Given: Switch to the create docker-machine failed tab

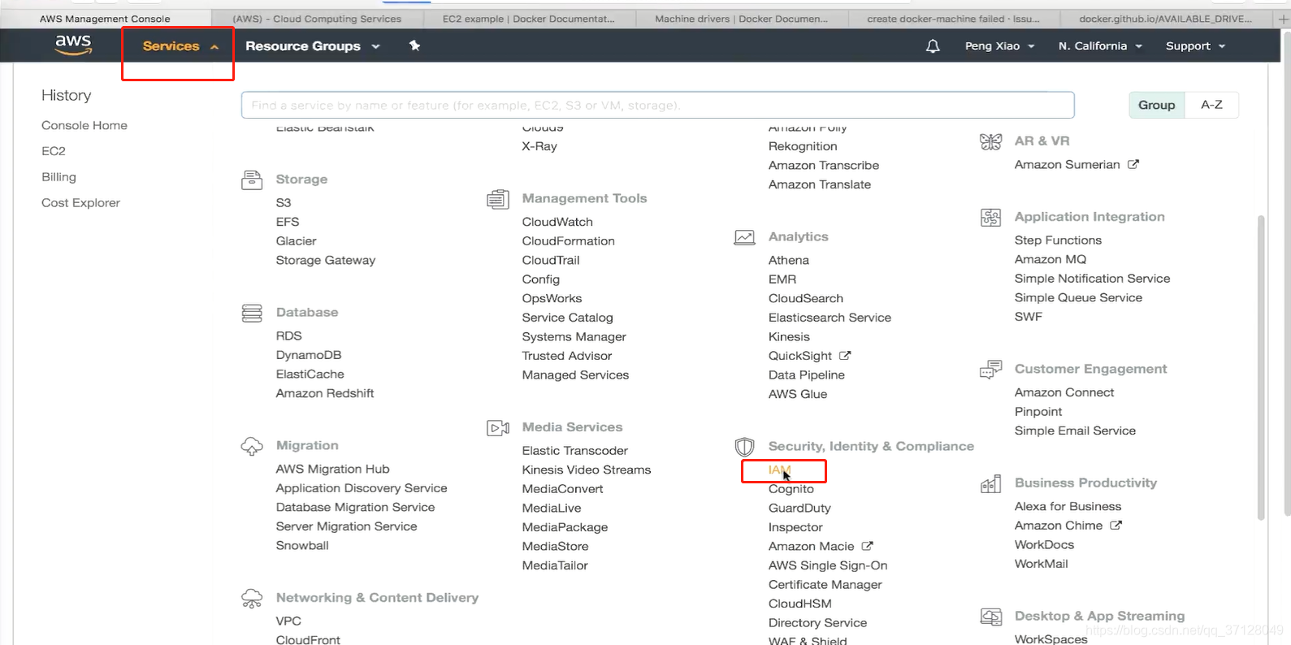Looking at the screenshot, I should click(x=953, y=19).
